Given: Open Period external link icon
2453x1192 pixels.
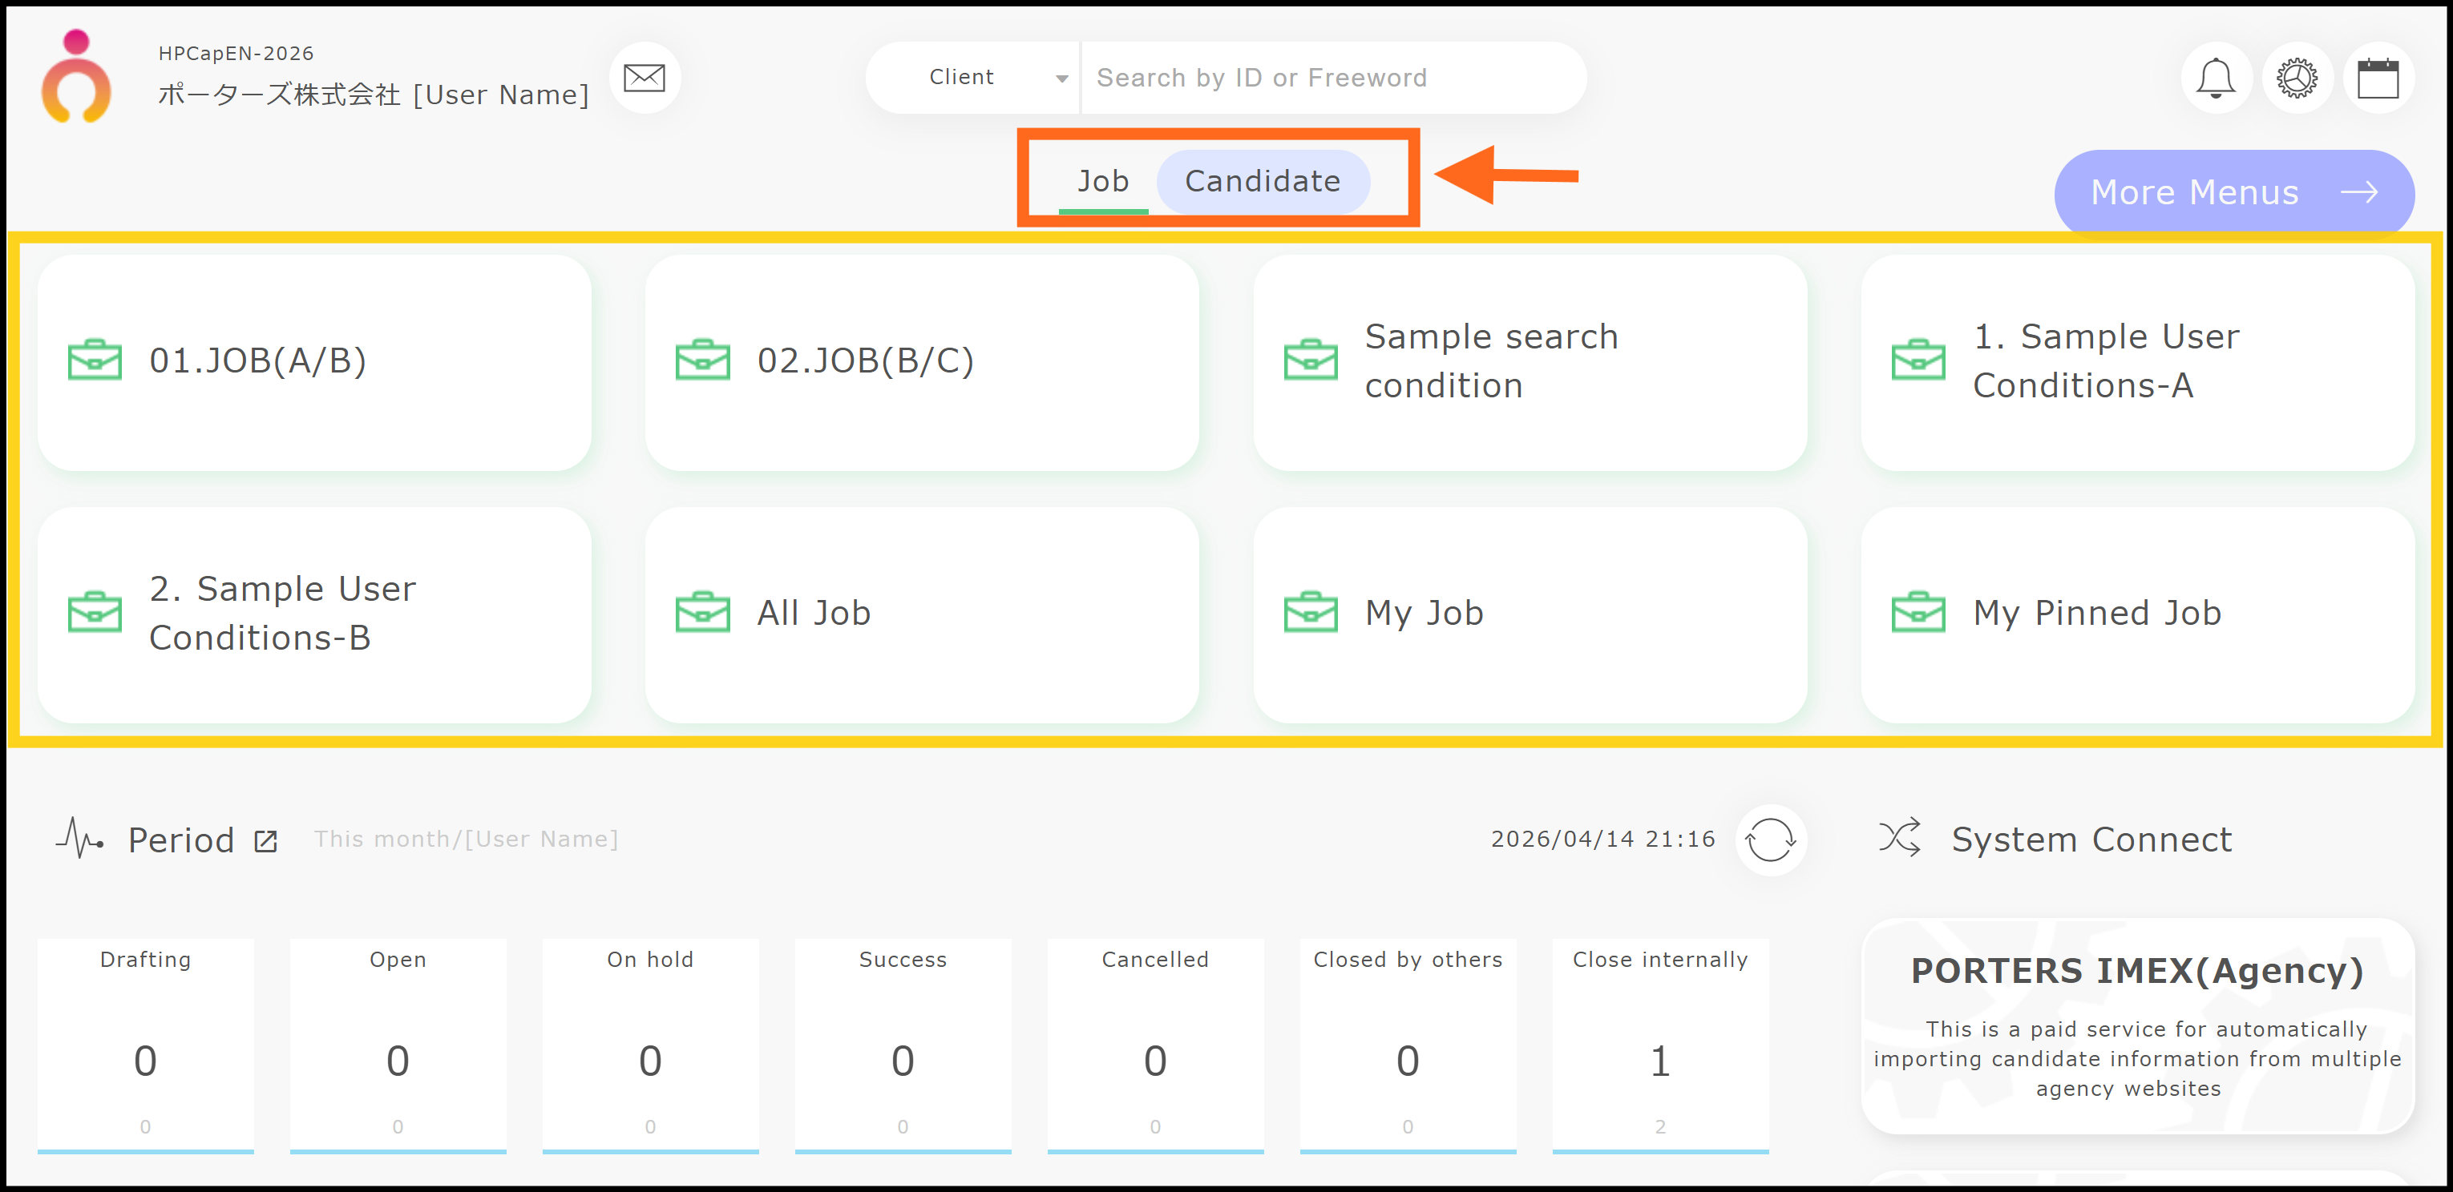Looking at the screenshot, I should 265,841.
